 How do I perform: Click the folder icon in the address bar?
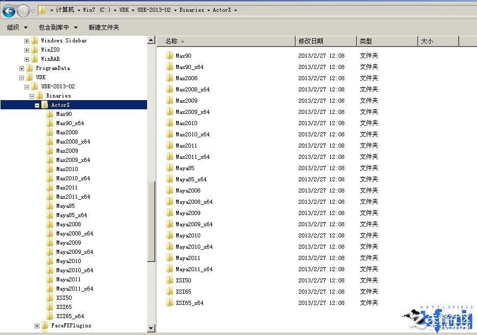click(x=42, y=10)
